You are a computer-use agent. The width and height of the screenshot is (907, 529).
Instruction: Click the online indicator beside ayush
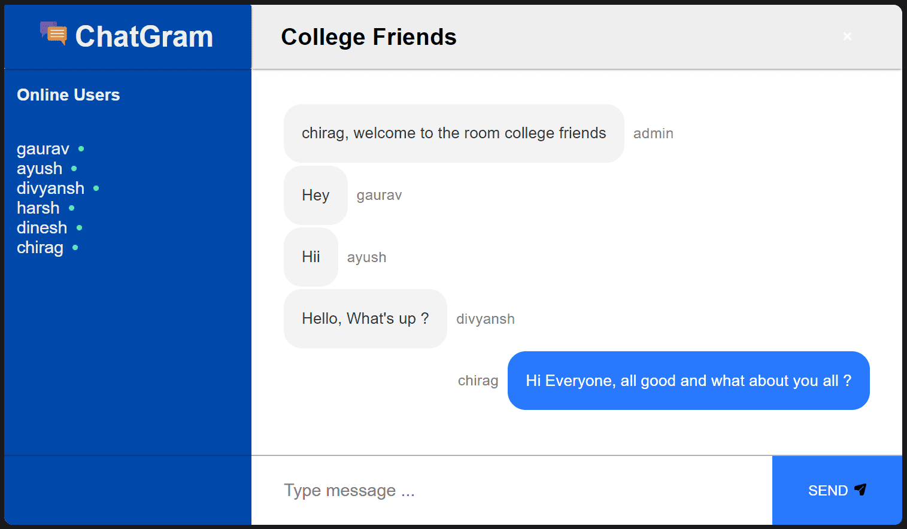click(73, 168)
